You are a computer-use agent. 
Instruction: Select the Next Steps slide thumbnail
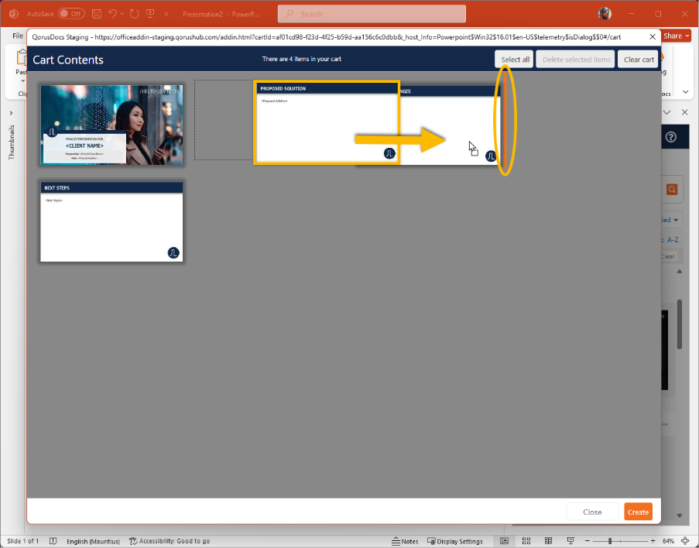111,221
